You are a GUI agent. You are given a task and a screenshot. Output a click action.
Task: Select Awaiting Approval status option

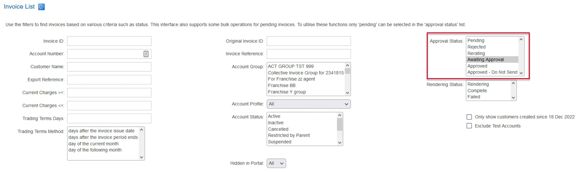pyautogui.click(x=485, y=59)
